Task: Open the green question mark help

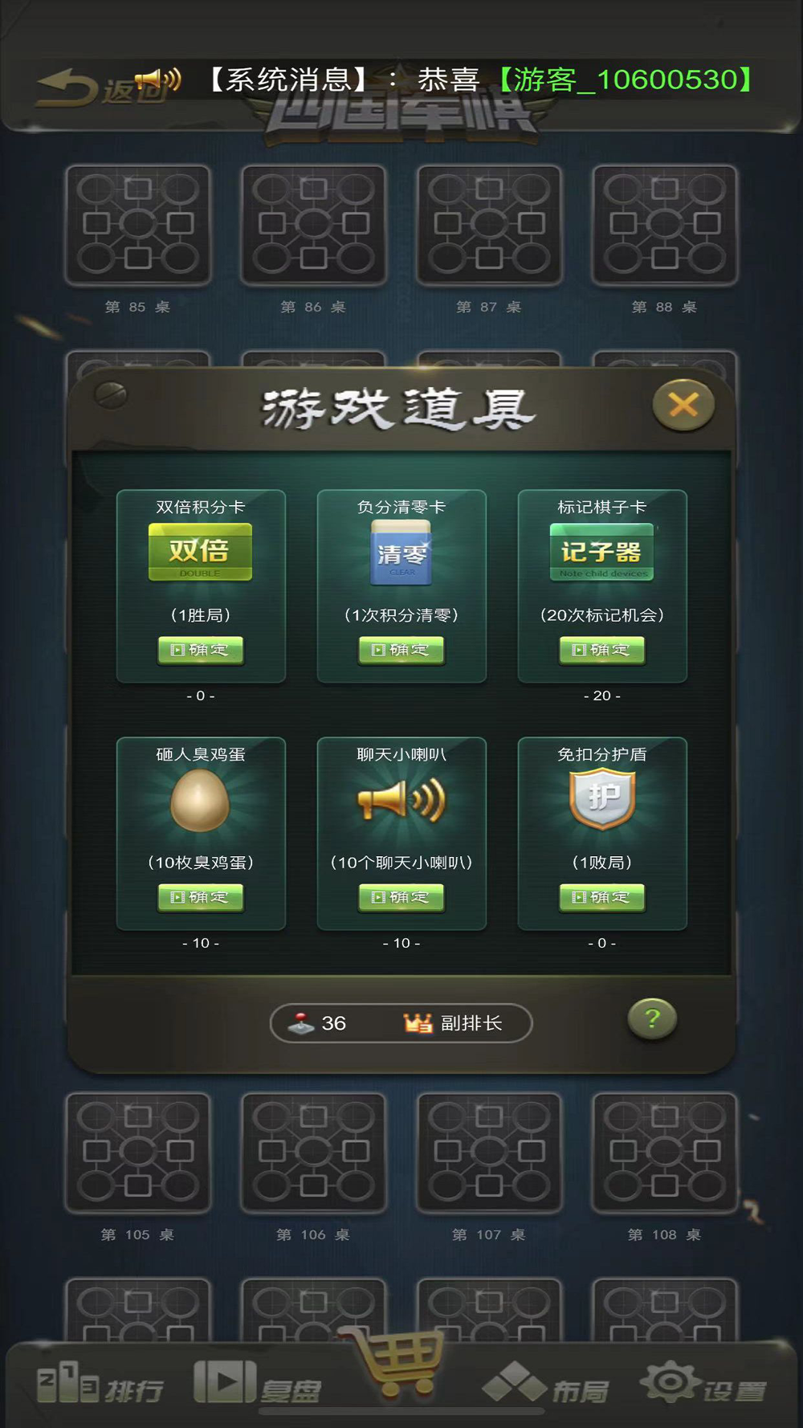Action: 652,1019
